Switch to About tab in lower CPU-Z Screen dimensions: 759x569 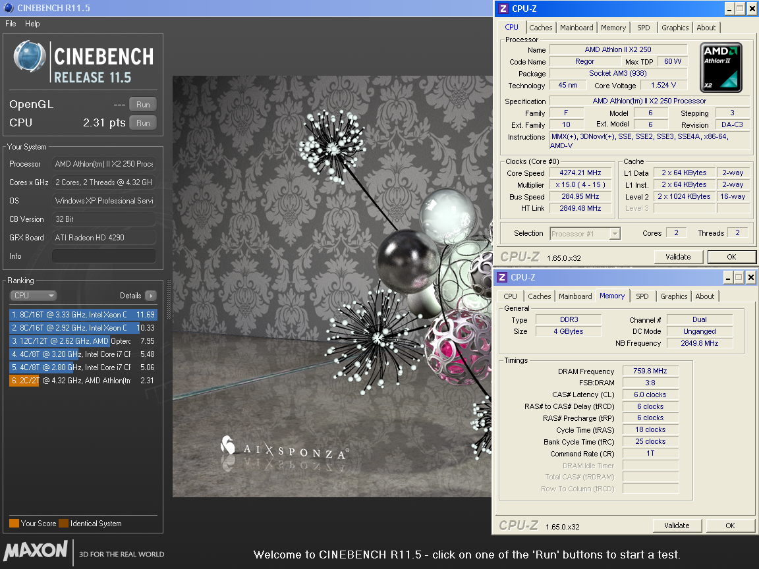click(x=705, y=296)
